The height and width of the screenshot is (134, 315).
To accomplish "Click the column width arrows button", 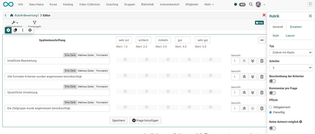I will pos(262,40).
